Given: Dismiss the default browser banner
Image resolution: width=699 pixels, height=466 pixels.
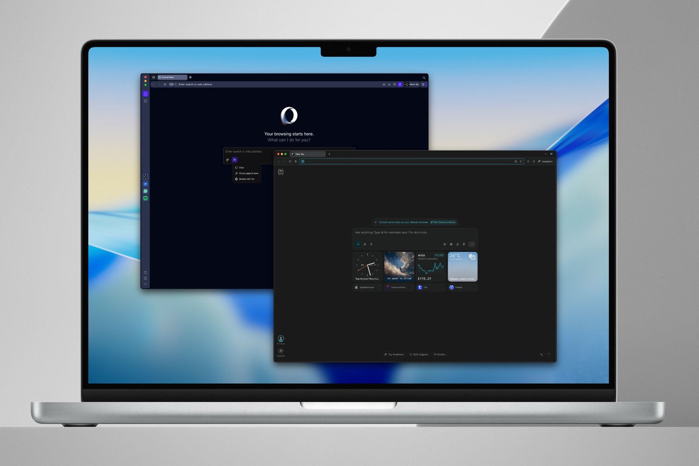Looking at the screenshot, I should [x=375, y=222].
